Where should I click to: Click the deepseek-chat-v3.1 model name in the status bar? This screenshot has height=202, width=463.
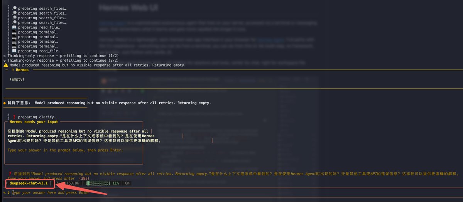(x=28, y=183)
